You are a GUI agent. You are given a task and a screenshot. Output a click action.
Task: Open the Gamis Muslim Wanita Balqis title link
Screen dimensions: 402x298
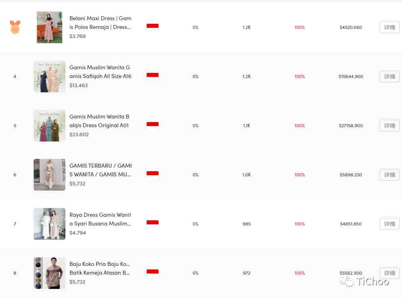99,121
